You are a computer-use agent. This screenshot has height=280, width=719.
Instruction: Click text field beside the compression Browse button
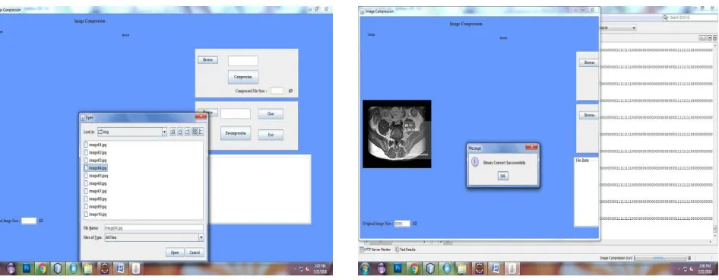pyautogui.click(x=243, y=61)
